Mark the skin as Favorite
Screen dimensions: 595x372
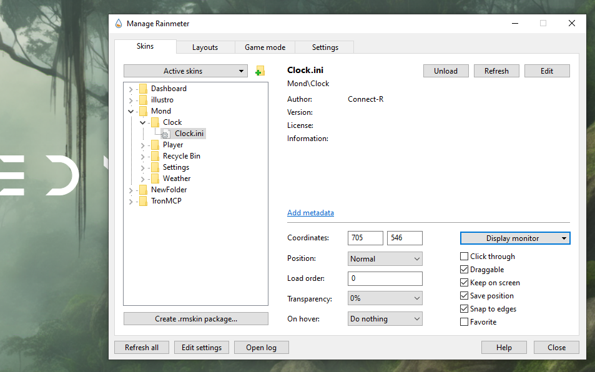(x=464, y=322)
